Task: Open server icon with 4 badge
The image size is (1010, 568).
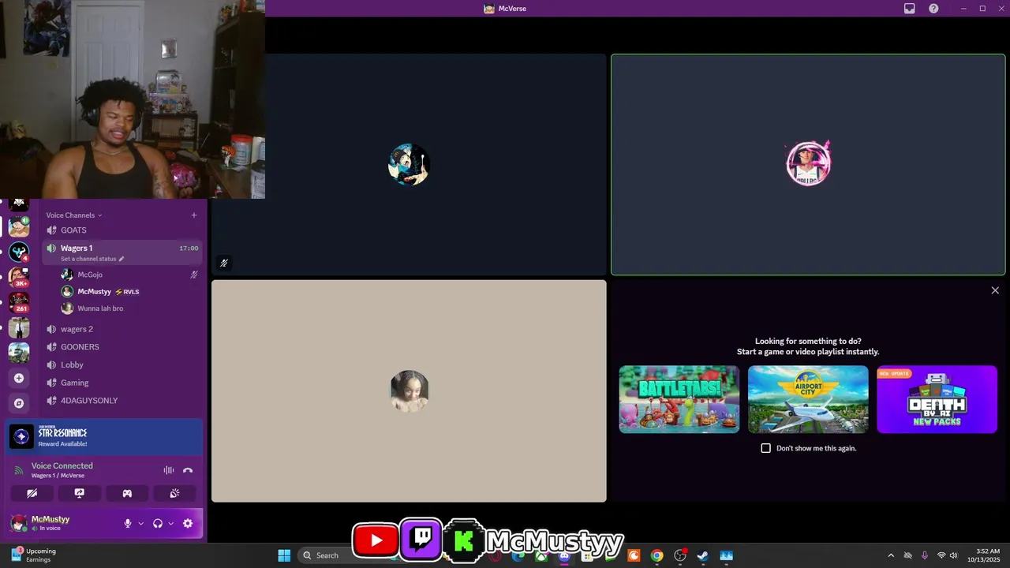Action: click(x=19, y=252)
